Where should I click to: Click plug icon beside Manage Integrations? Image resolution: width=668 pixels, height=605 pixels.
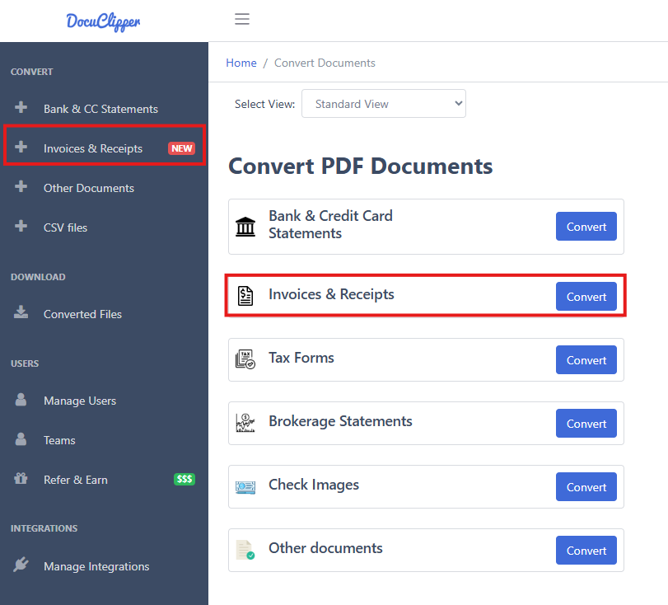point(21,565)
